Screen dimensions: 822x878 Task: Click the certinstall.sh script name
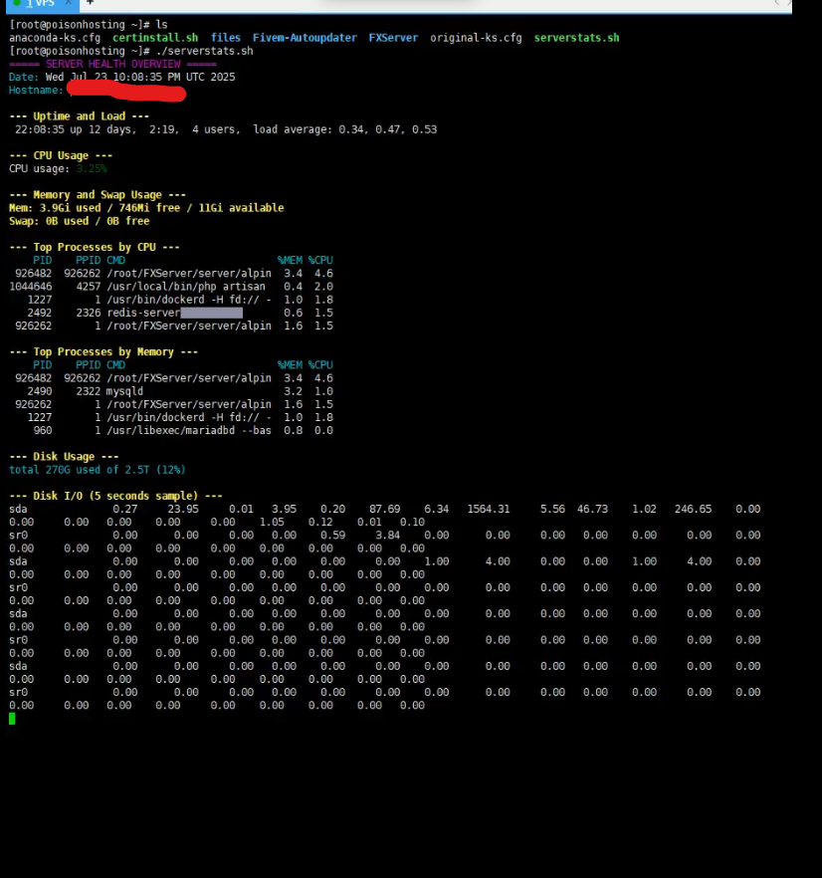[x=155, y=38]
